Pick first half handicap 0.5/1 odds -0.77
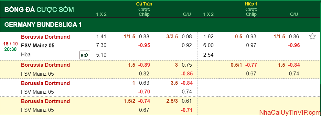Viewport: 321px width, 116px height. 251,65
